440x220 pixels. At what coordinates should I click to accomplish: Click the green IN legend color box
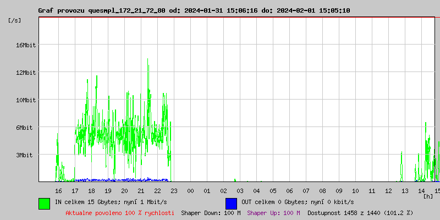[x=44, y=203]
